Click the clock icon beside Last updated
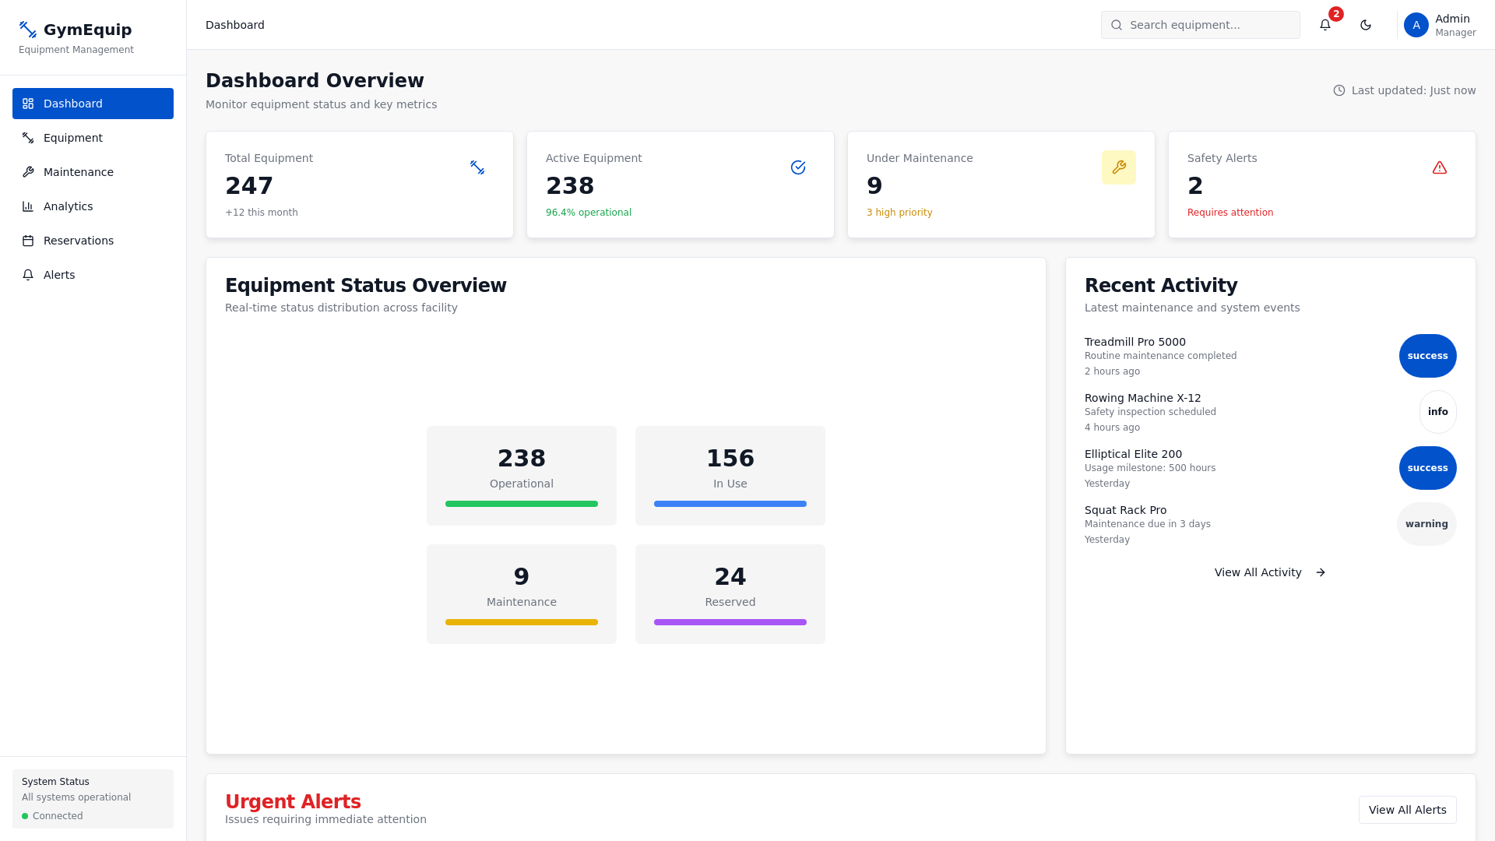1495x841 pixels. [1338, 90]
